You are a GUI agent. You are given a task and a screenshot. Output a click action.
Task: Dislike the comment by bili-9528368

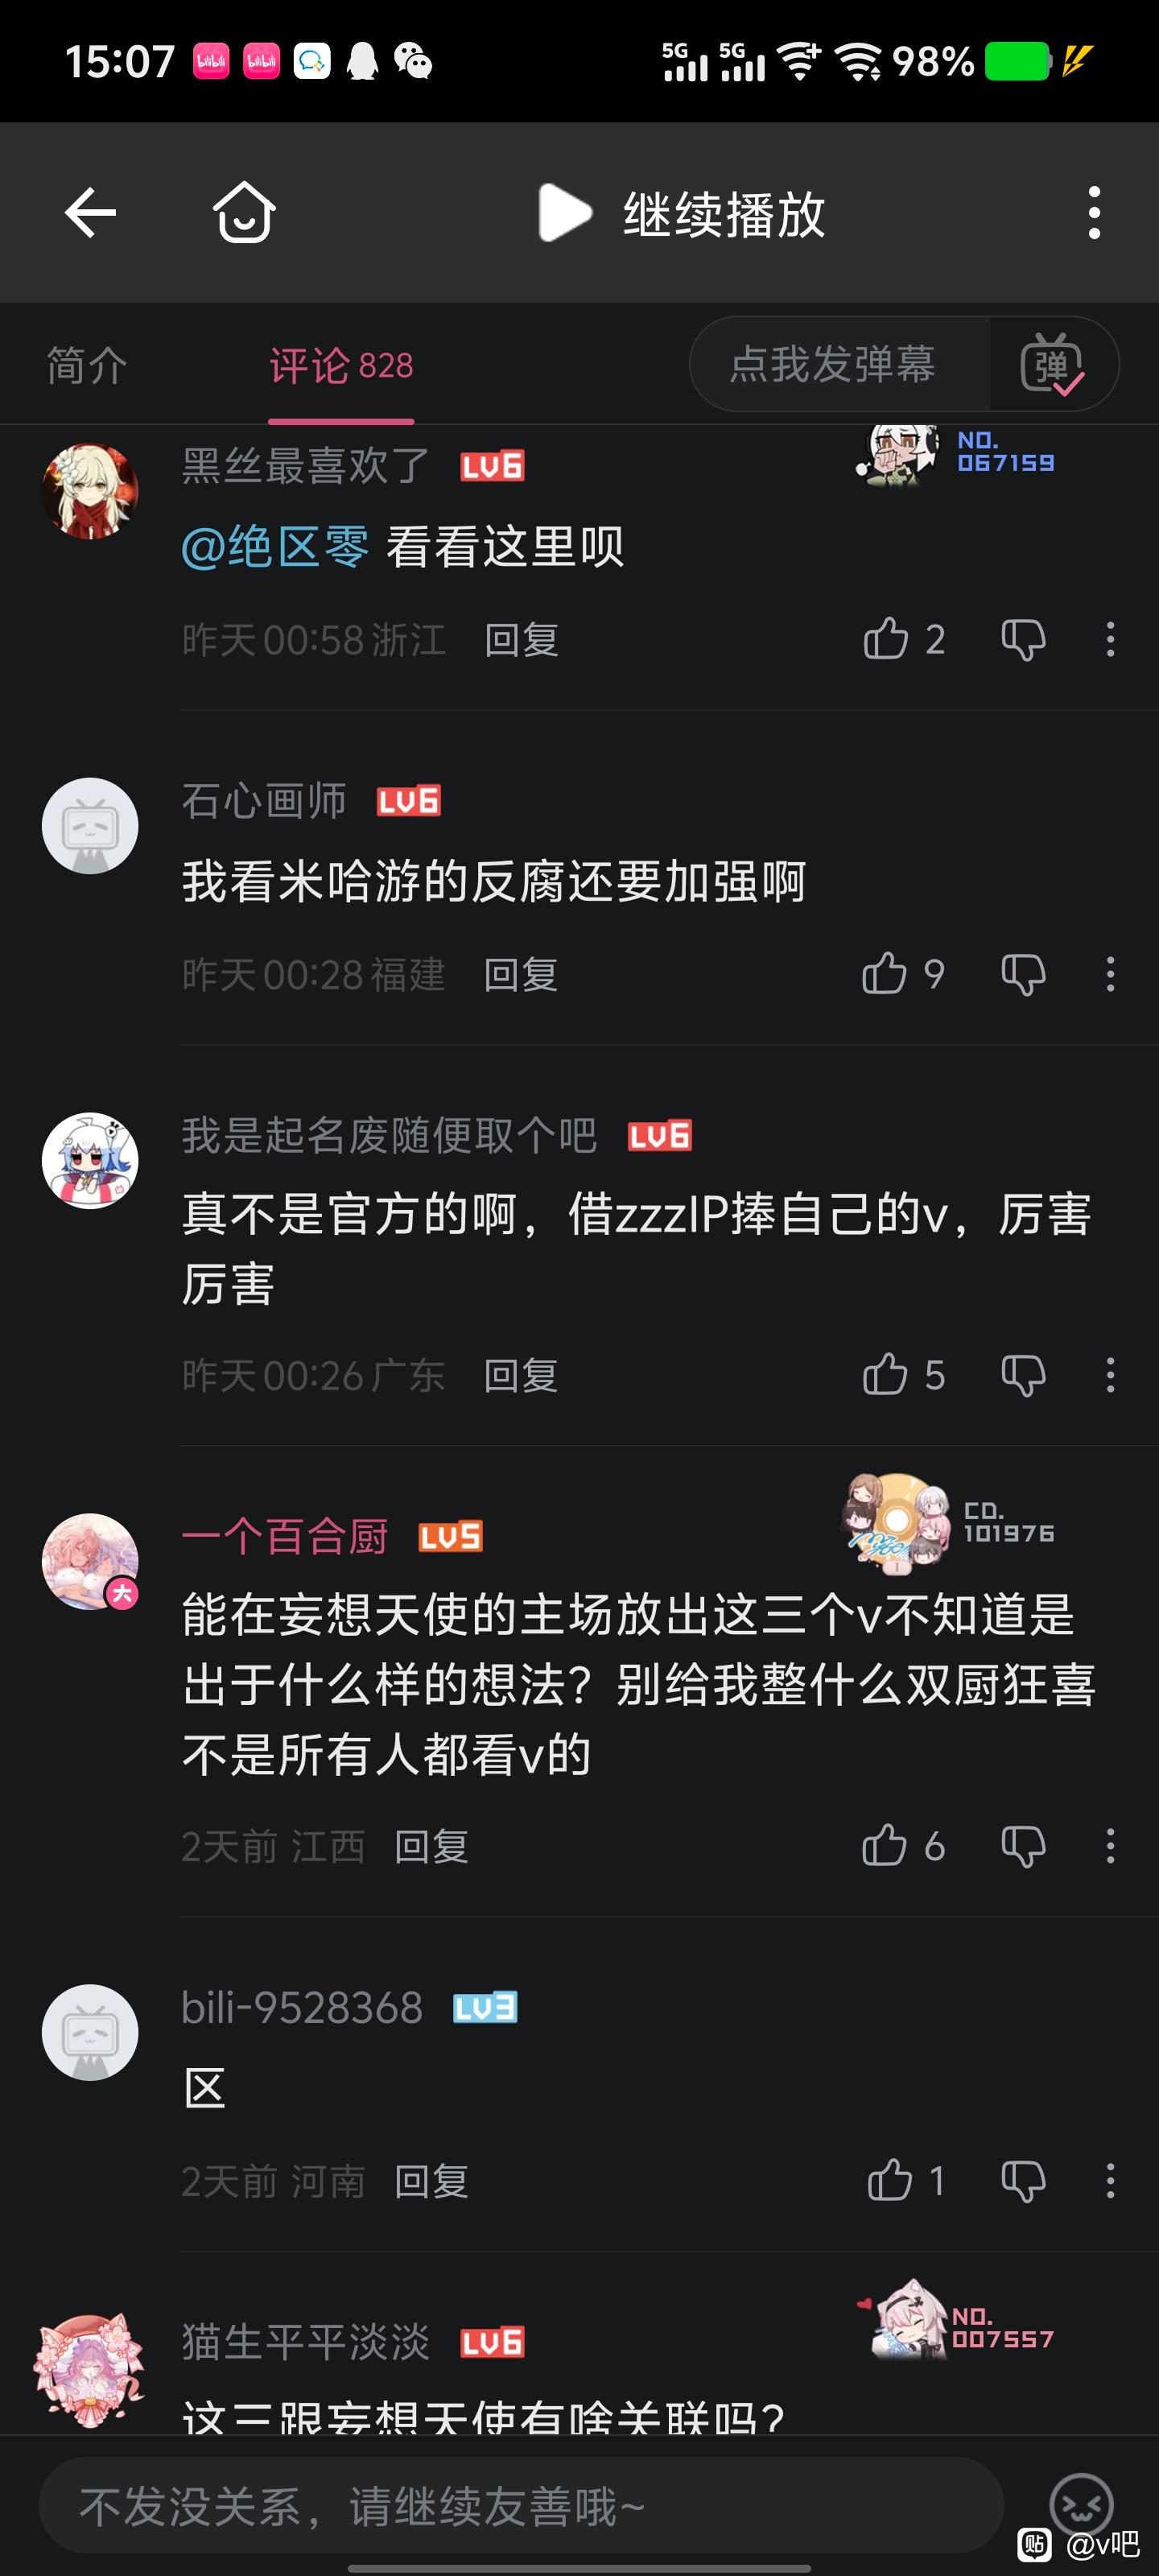(1023, 2181)
